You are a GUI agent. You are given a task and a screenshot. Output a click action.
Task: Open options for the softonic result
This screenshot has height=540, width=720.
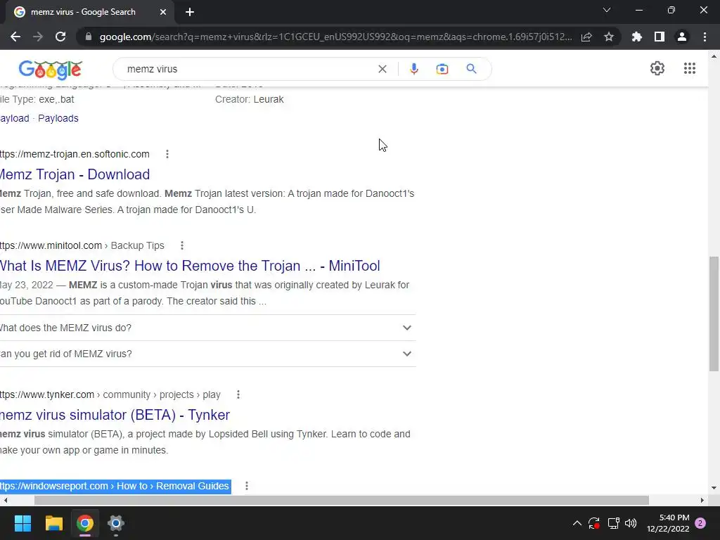167,154
